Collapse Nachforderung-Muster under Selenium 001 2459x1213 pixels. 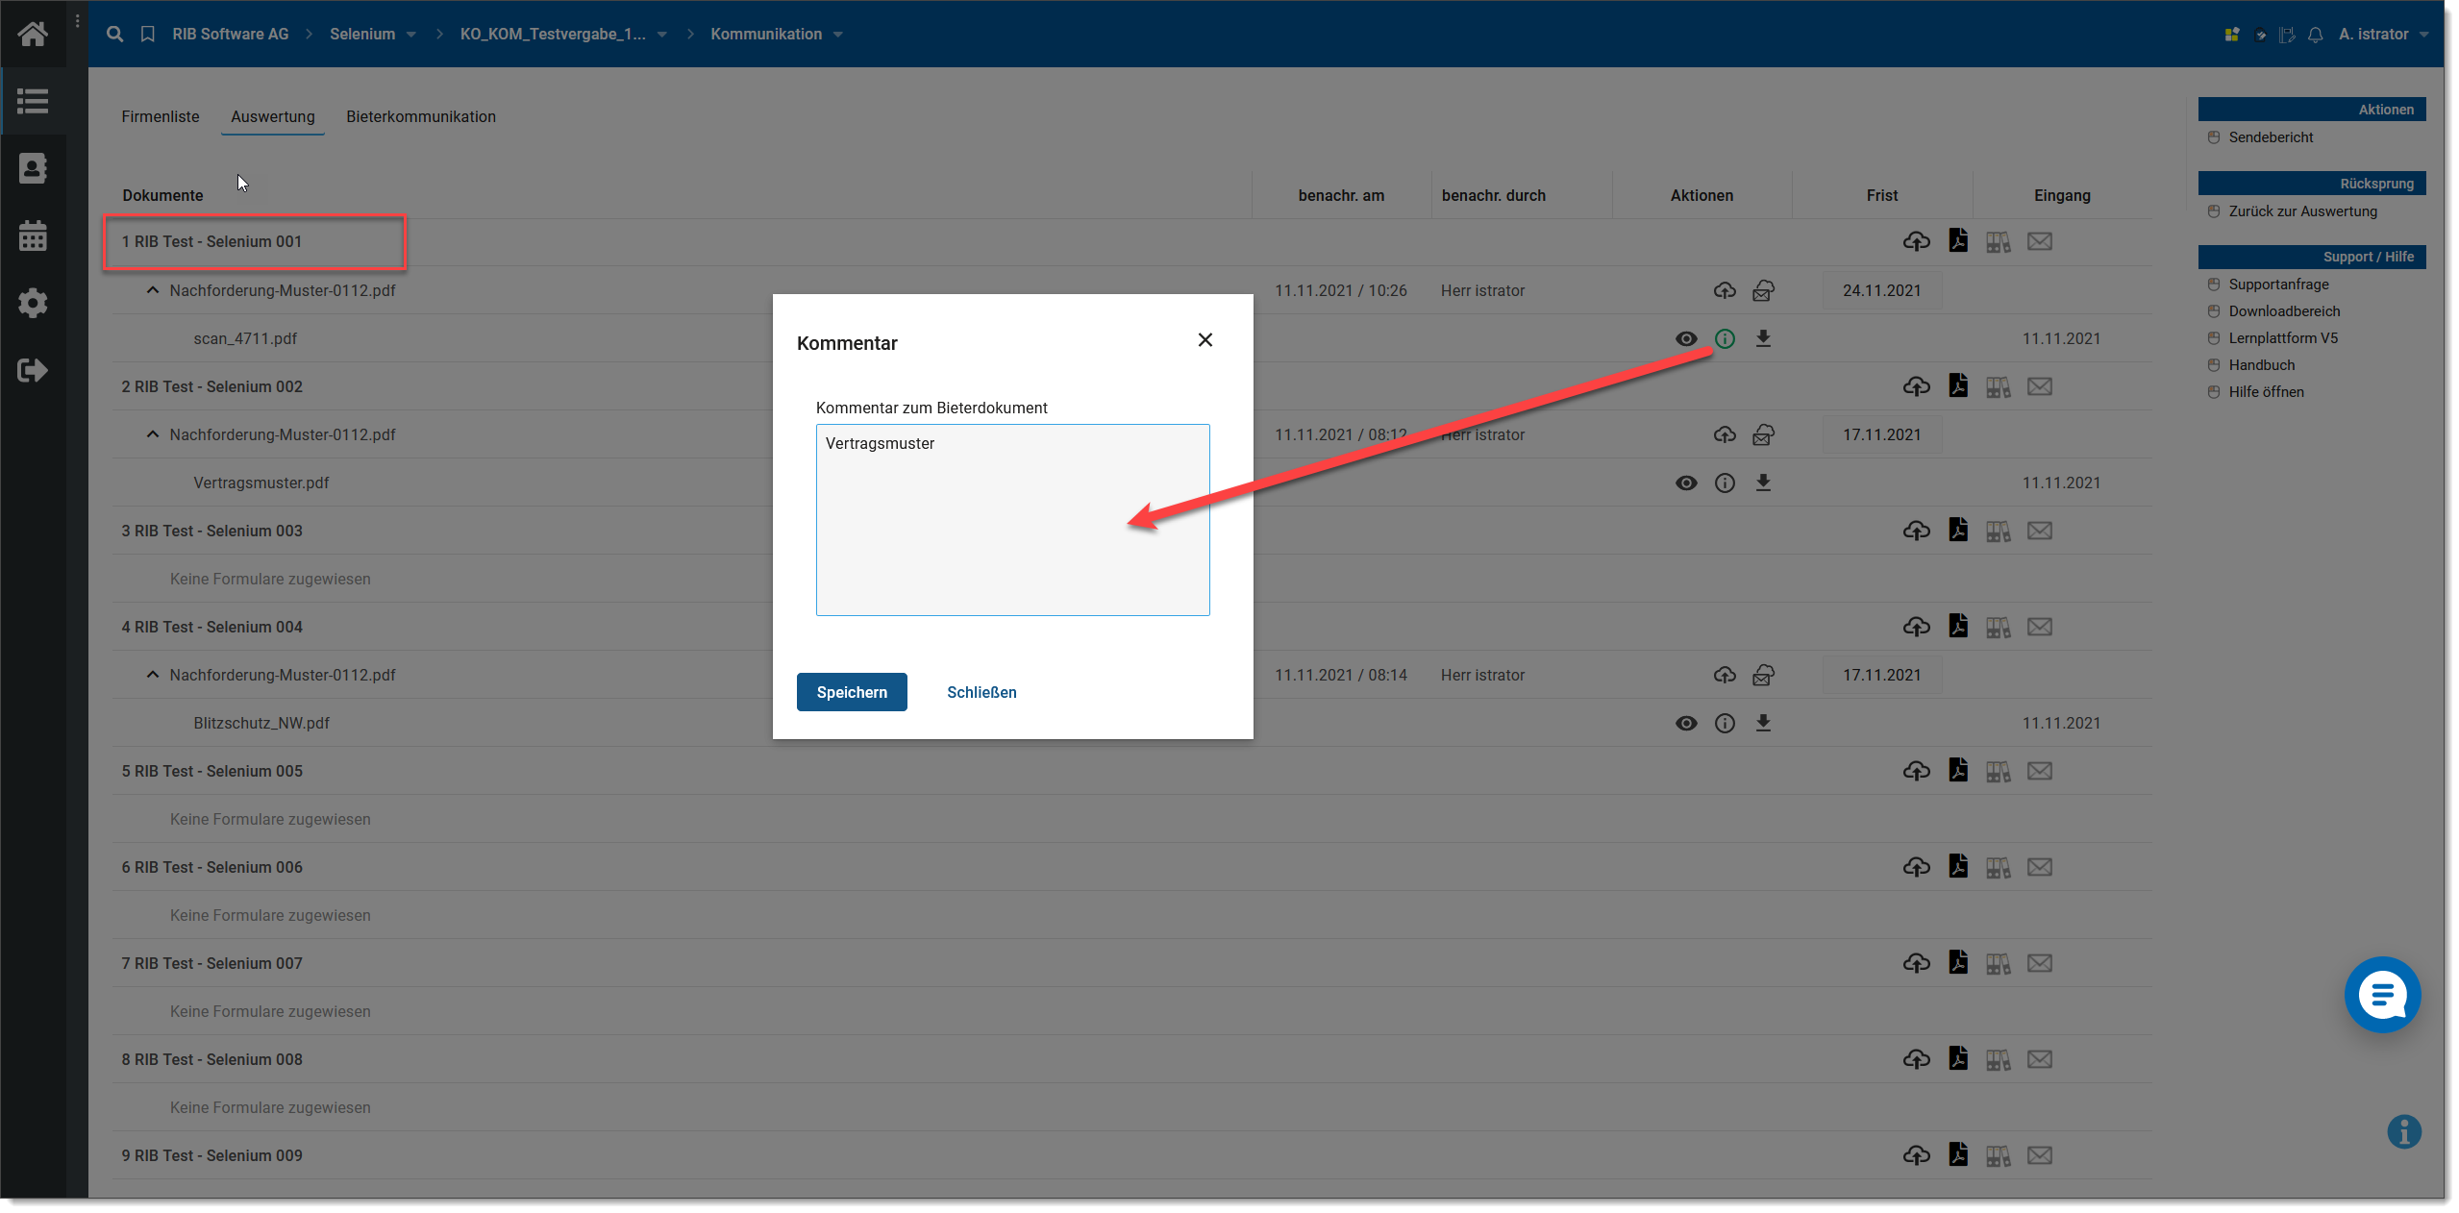coord(152,289)
